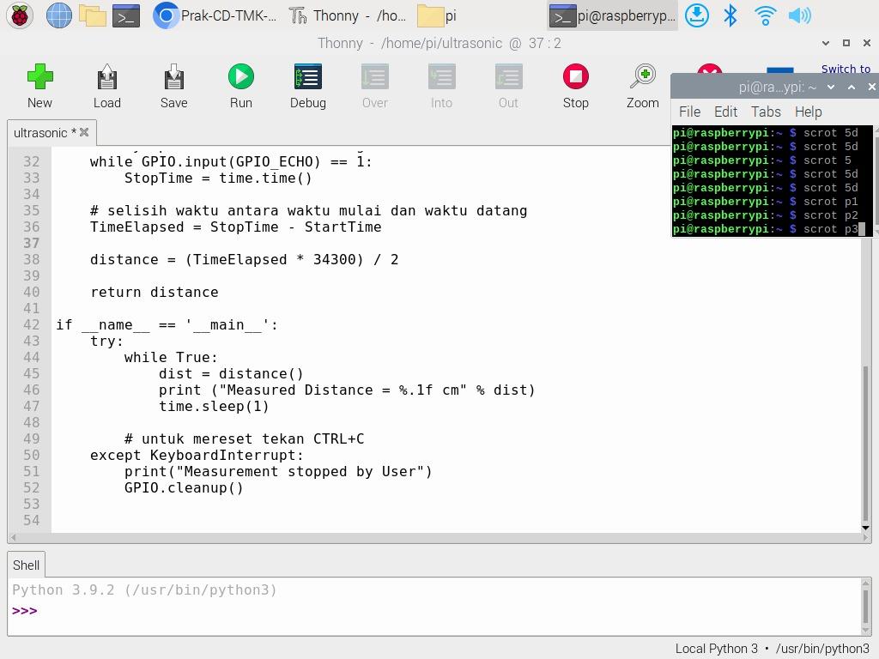Select the Shell tab
879x659 pixels.
27,565
